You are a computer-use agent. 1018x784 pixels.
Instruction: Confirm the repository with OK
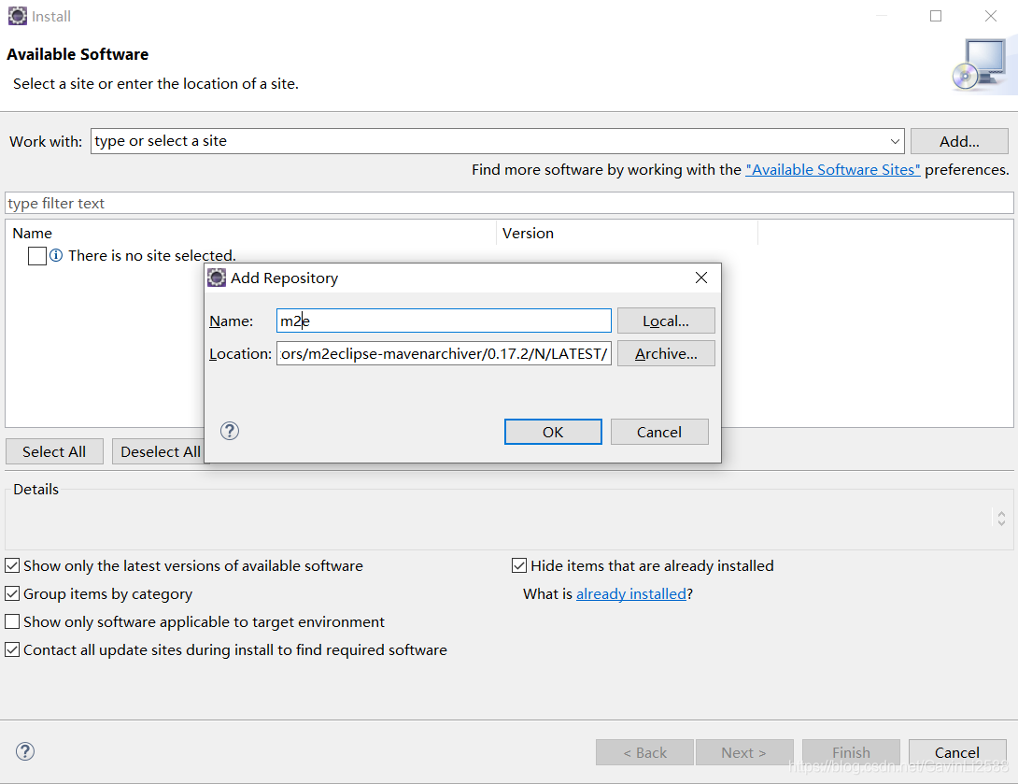(x=553, y=432)
